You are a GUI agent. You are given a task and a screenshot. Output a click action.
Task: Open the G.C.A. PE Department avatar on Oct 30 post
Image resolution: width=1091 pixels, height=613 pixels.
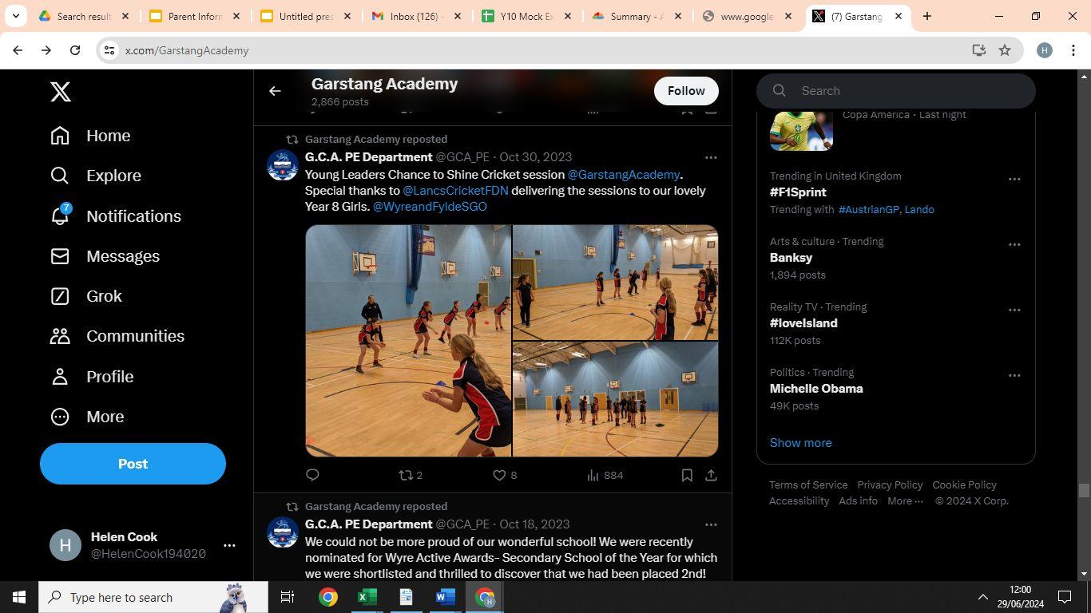click(283, 165)
